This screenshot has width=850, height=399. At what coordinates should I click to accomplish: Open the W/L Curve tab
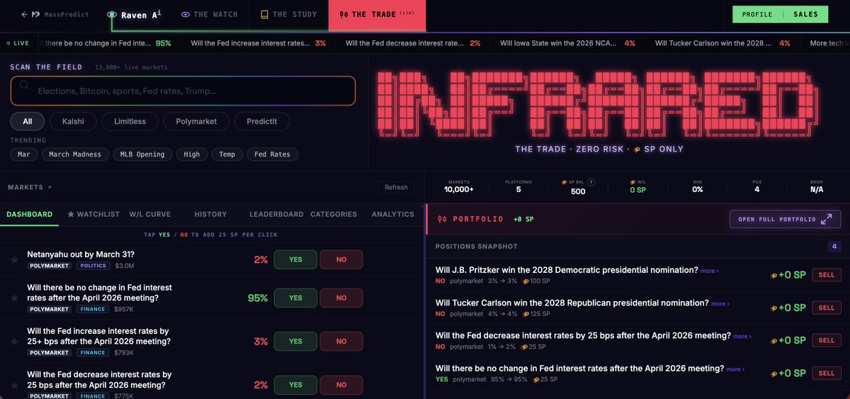click(x=149, y=214)
